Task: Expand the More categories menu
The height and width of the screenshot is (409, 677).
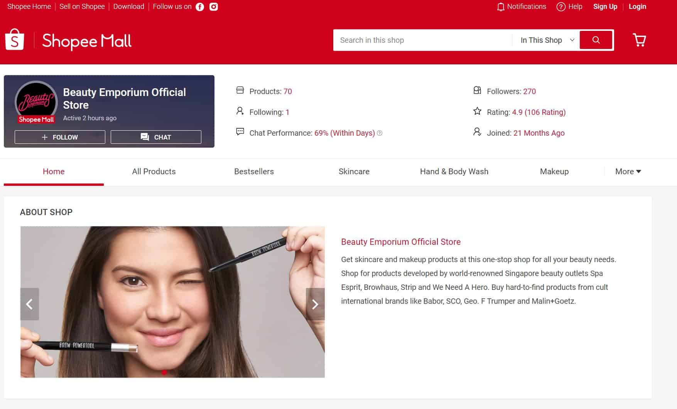Action: [x=628, y=172]
